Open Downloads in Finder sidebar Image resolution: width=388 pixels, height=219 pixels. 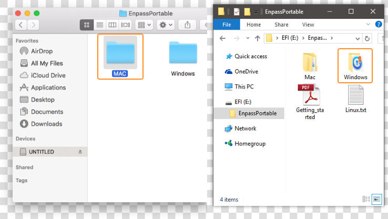(x=41, y=124)
